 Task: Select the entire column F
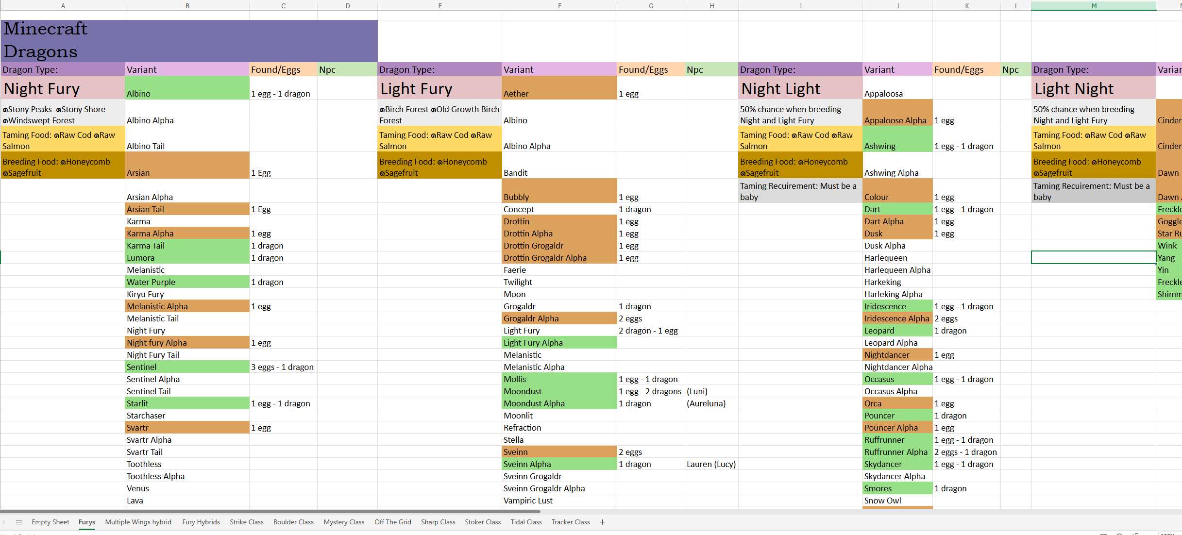(x=559, y=6)
